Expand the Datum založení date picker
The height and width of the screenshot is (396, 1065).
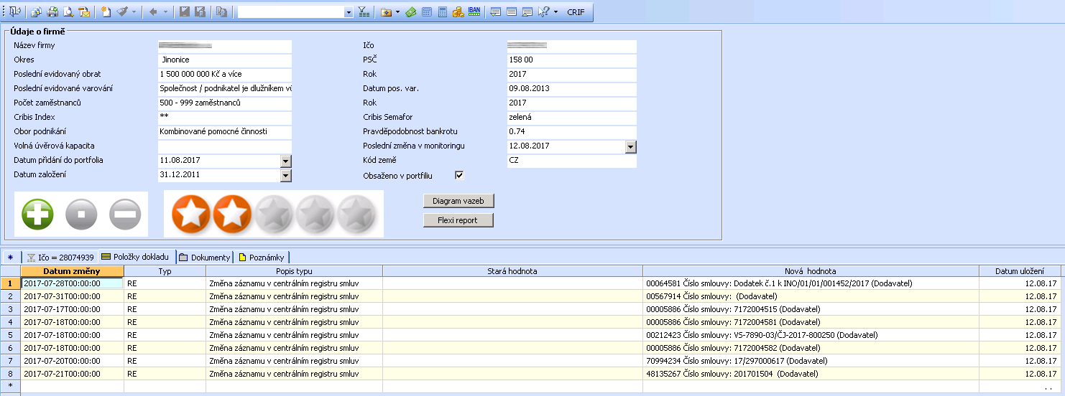pyautogui.click(x=285, y=175)
